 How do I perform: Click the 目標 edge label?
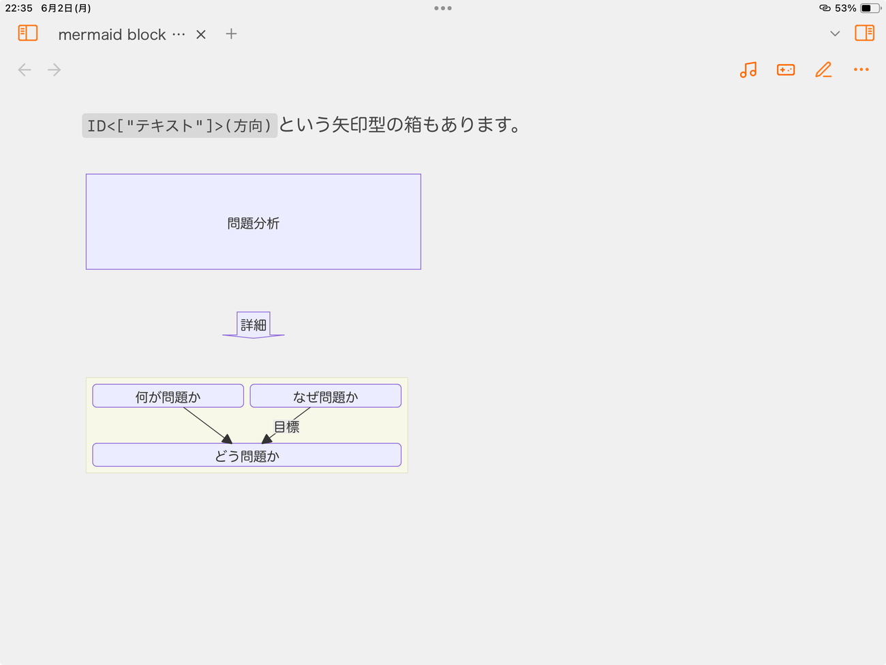coord(287,427)
